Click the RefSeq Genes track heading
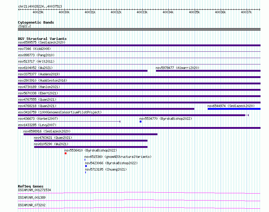The height and width of the screenshot is (212, 269). (31, 186)
